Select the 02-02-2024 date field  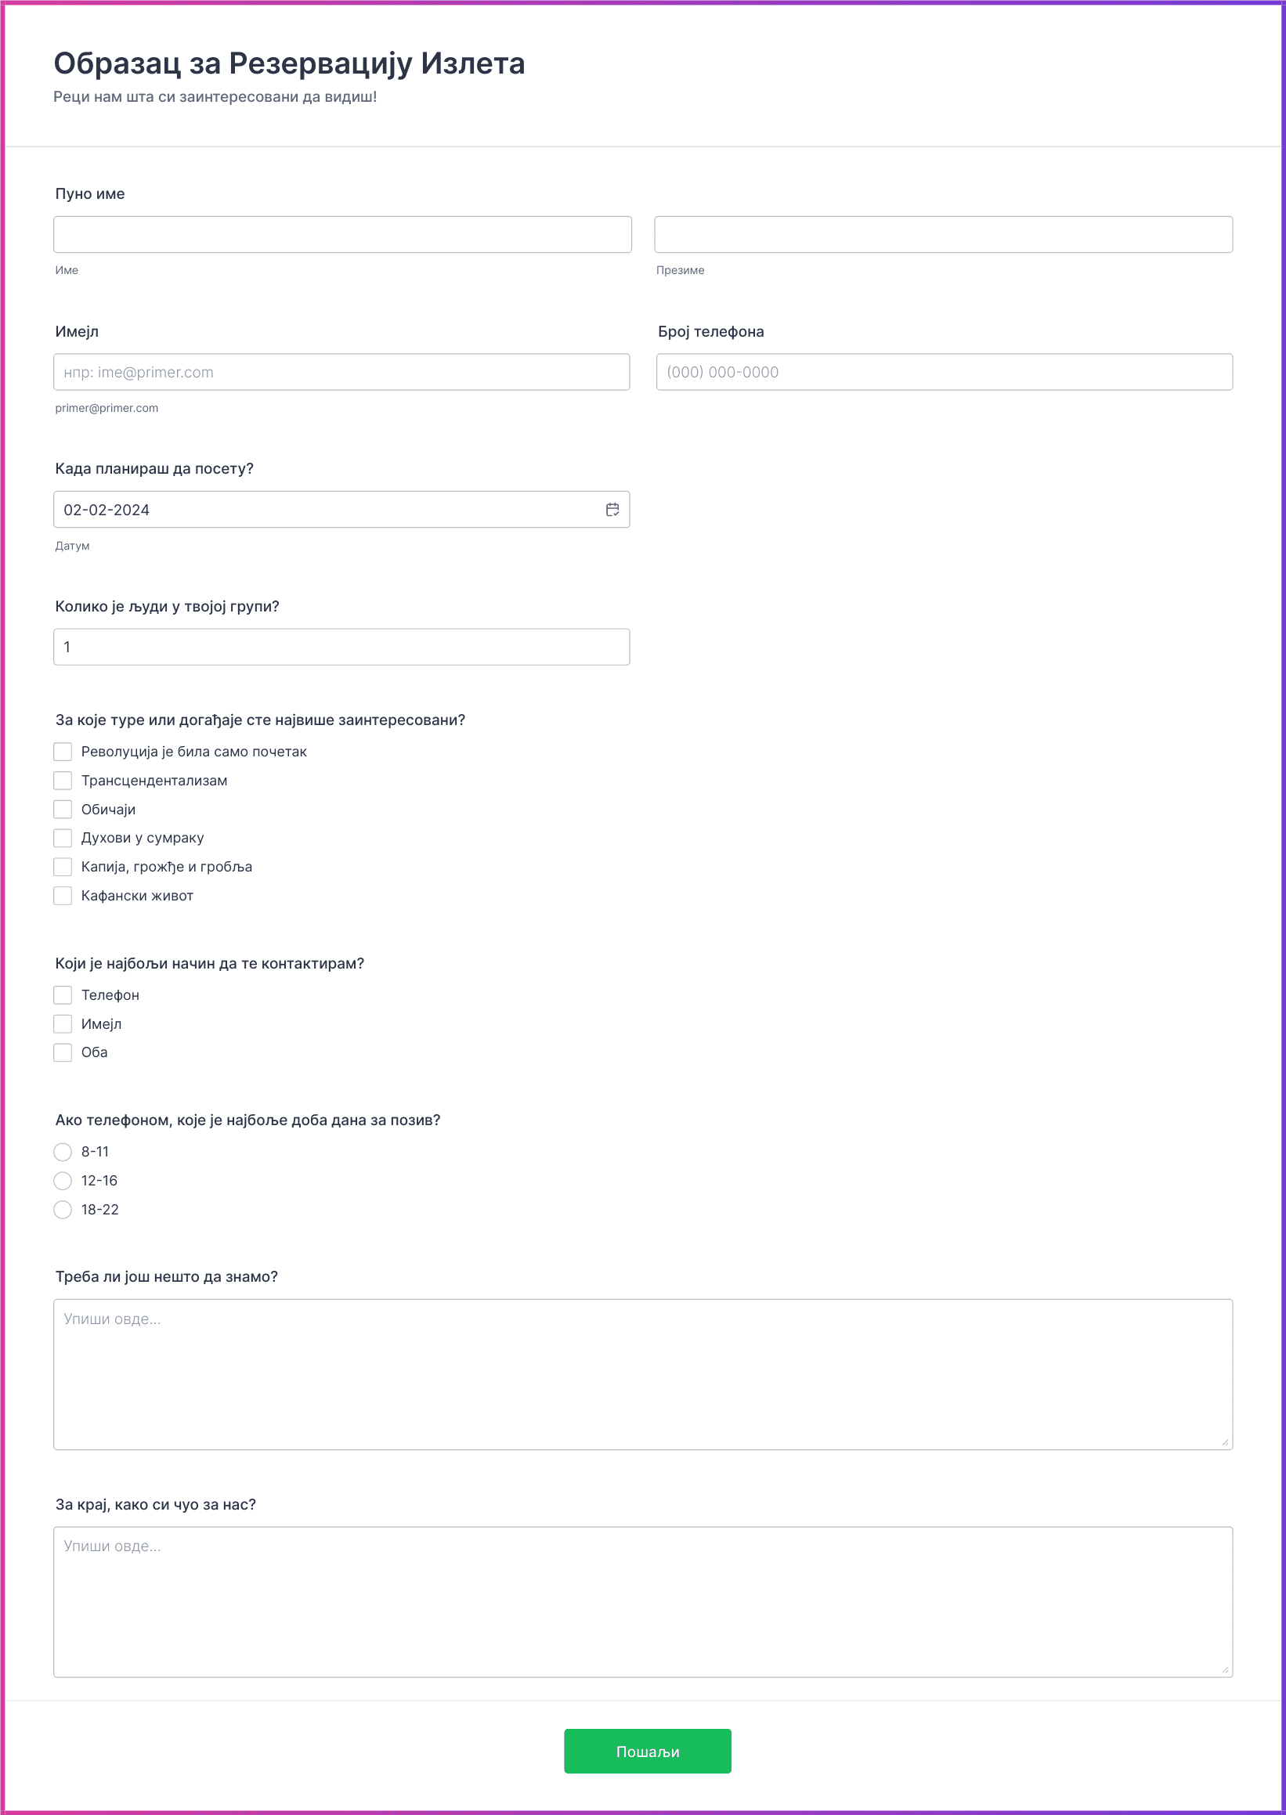tap(341, 509)
